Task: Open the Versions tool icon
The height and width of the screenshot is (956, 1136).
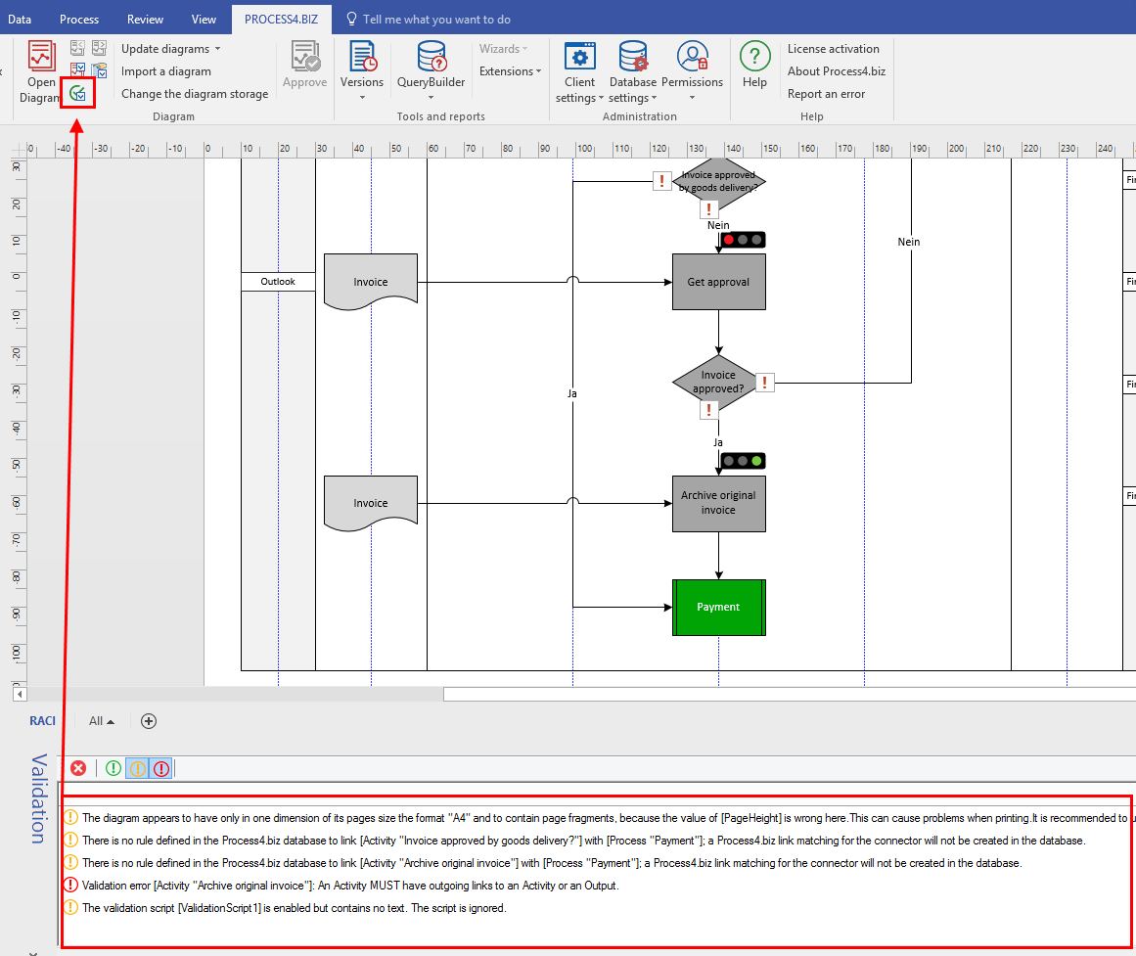Action: coord(362,57)
